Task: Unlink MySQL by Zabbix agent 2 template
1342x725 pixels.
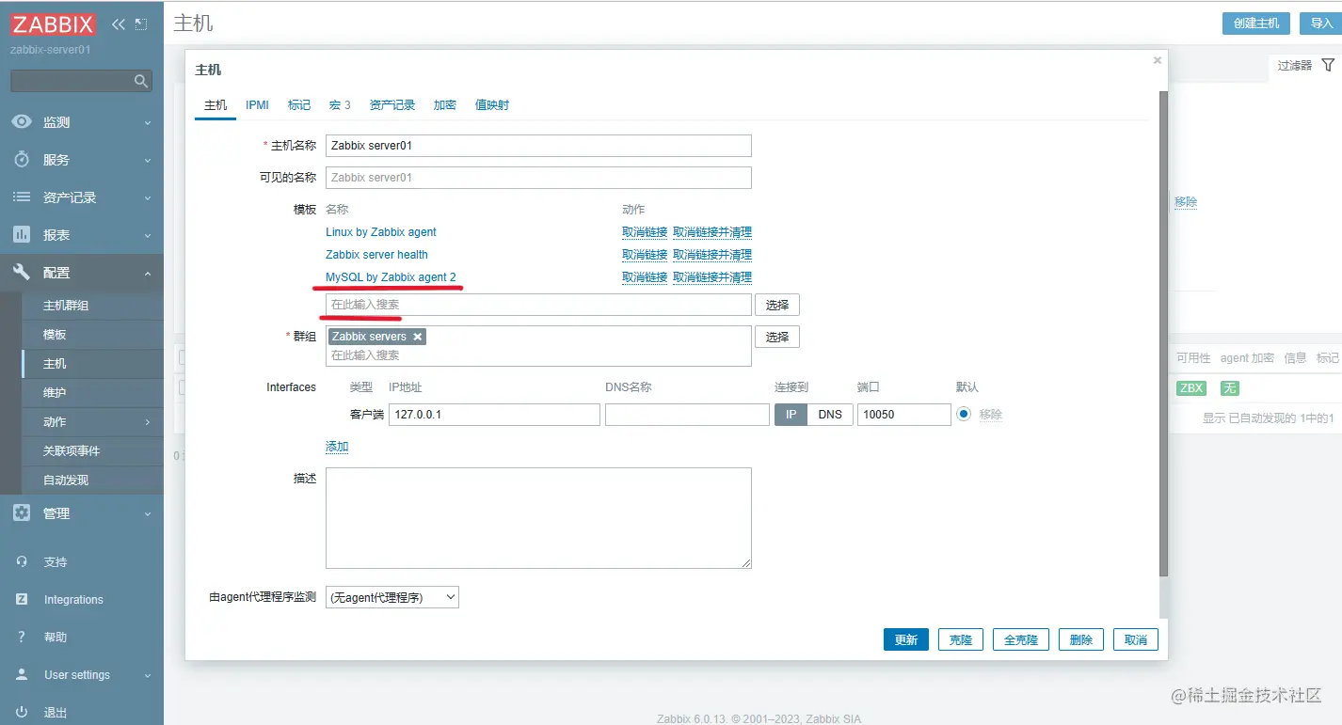Action: click(x=645, y=277)
